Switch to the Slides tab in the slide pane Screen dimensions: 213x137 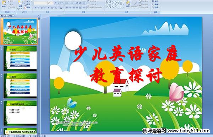coord(4,16)
